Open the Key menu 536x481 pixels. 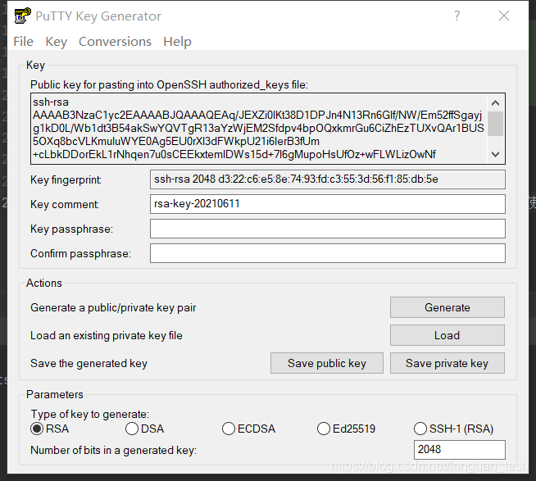[x=56, y=42]
